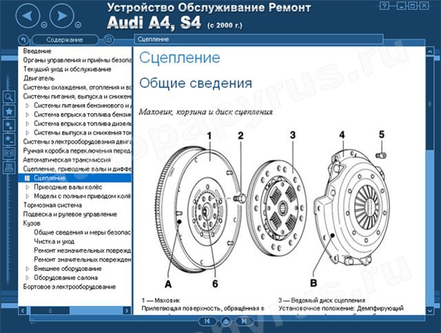
Task: Open the search magnifier tool in sidebar
Action: click(9, 97)
